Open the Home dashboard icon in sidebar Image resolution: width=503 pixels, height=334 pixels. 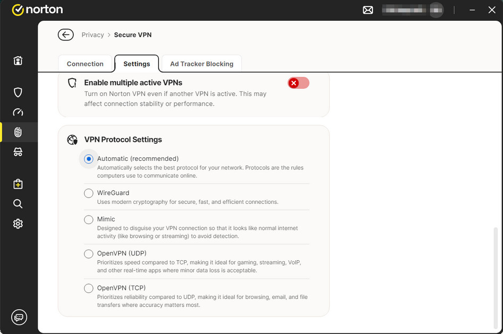[x=18, y=61]
